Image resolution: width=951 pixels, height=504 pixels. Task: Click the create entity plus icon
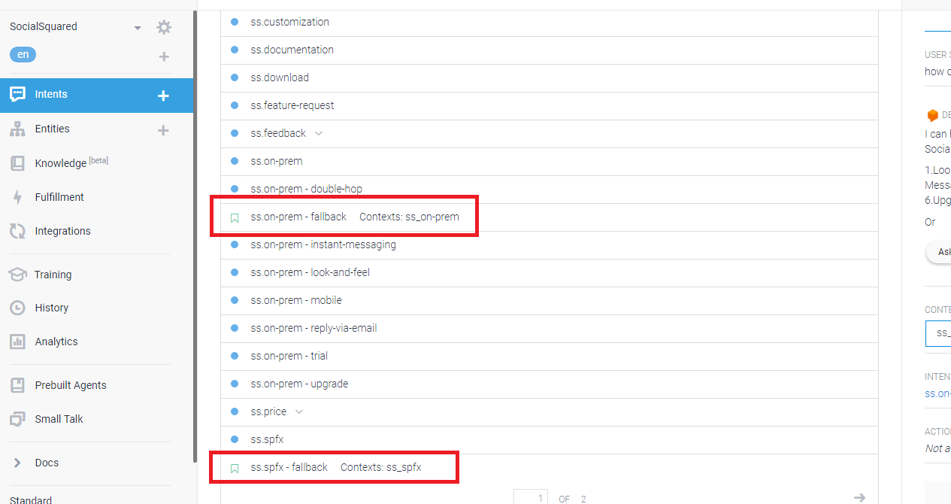163,130
